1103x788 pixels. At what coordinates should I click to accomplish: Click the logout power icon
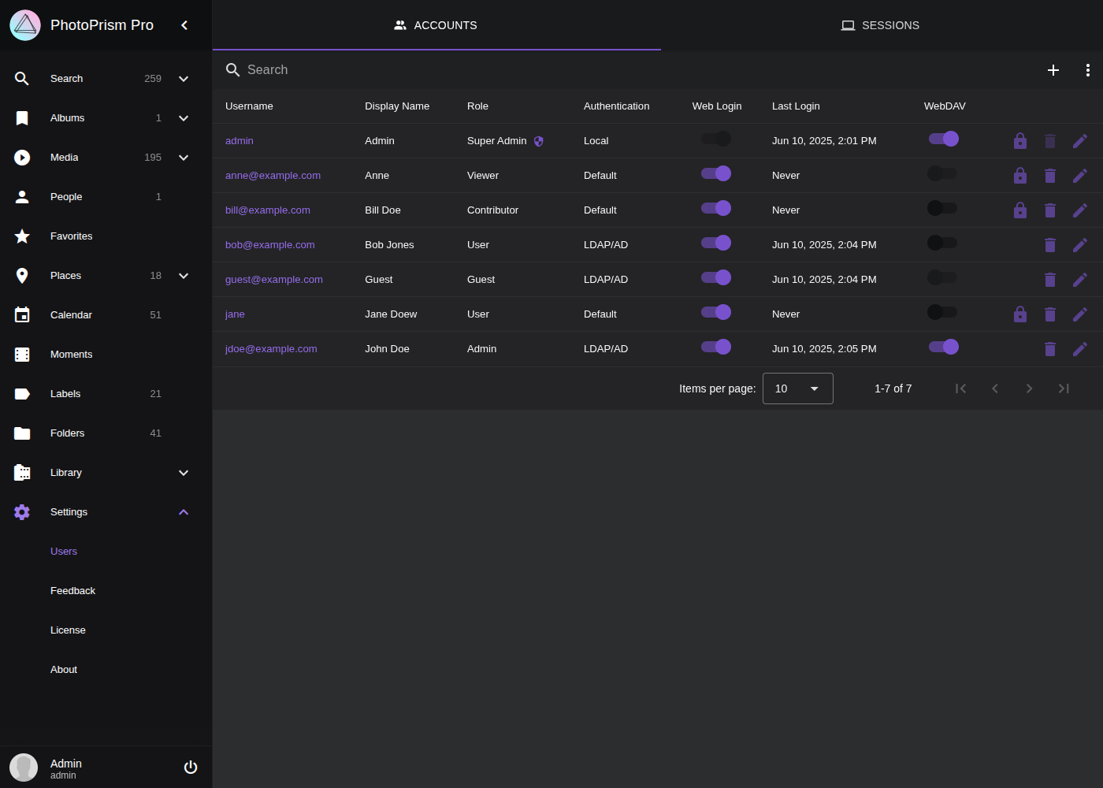[190, 767]
